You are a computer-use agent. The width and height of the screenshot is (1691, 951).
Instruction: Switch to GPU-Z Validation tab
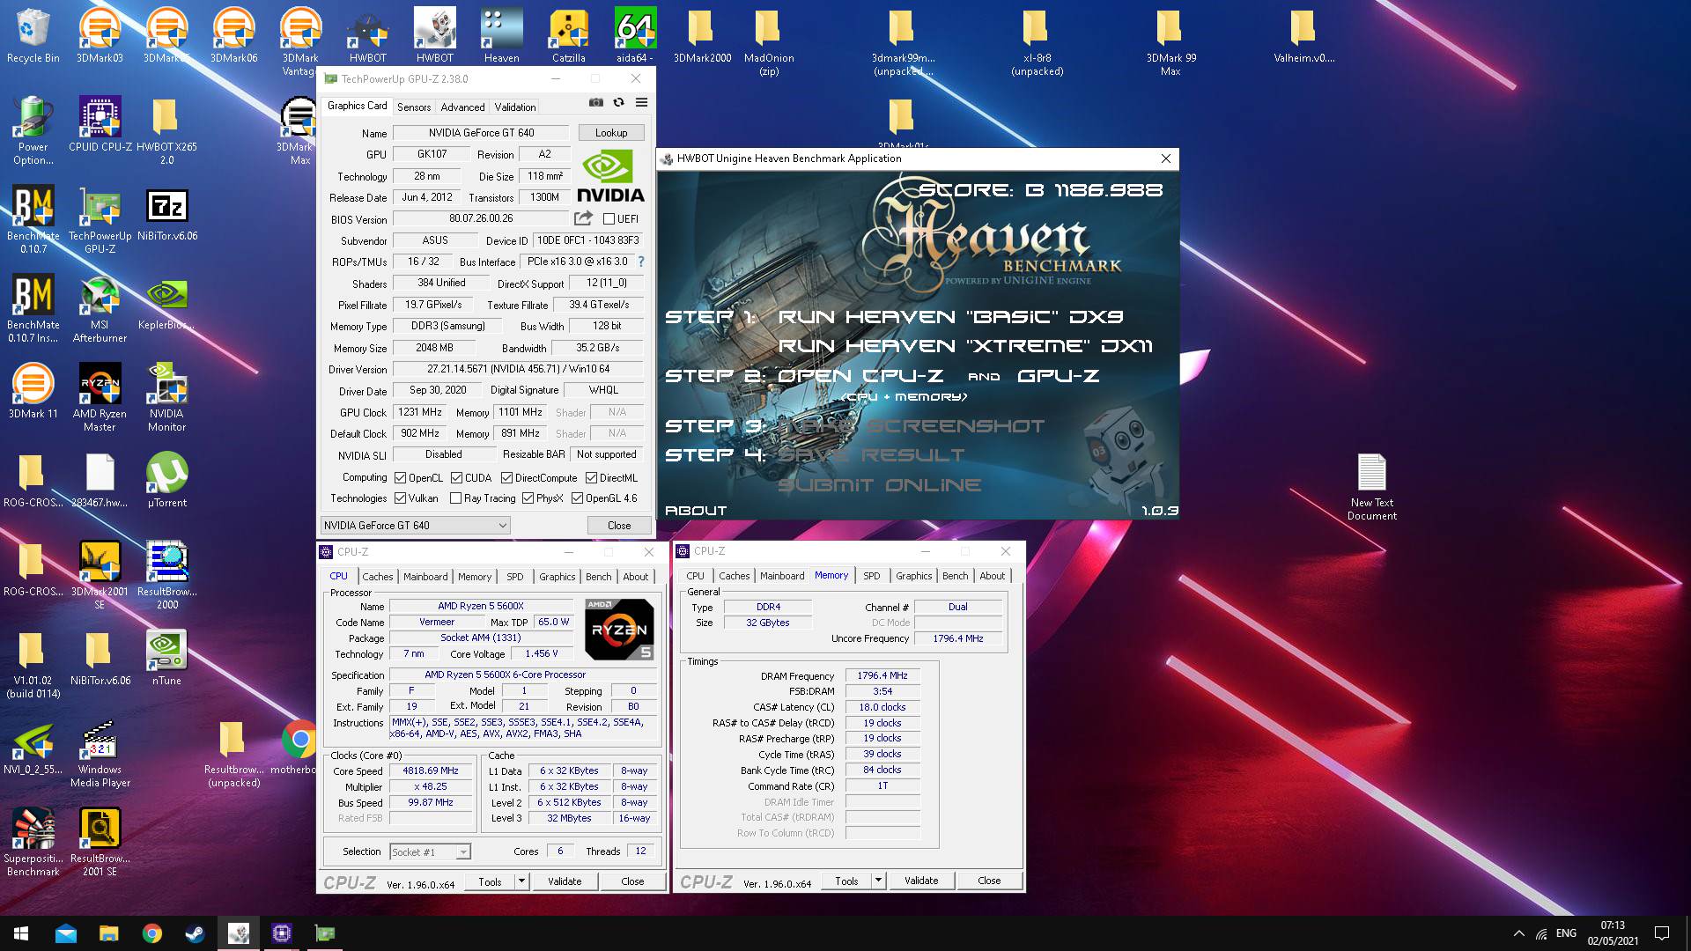(515, 107)
